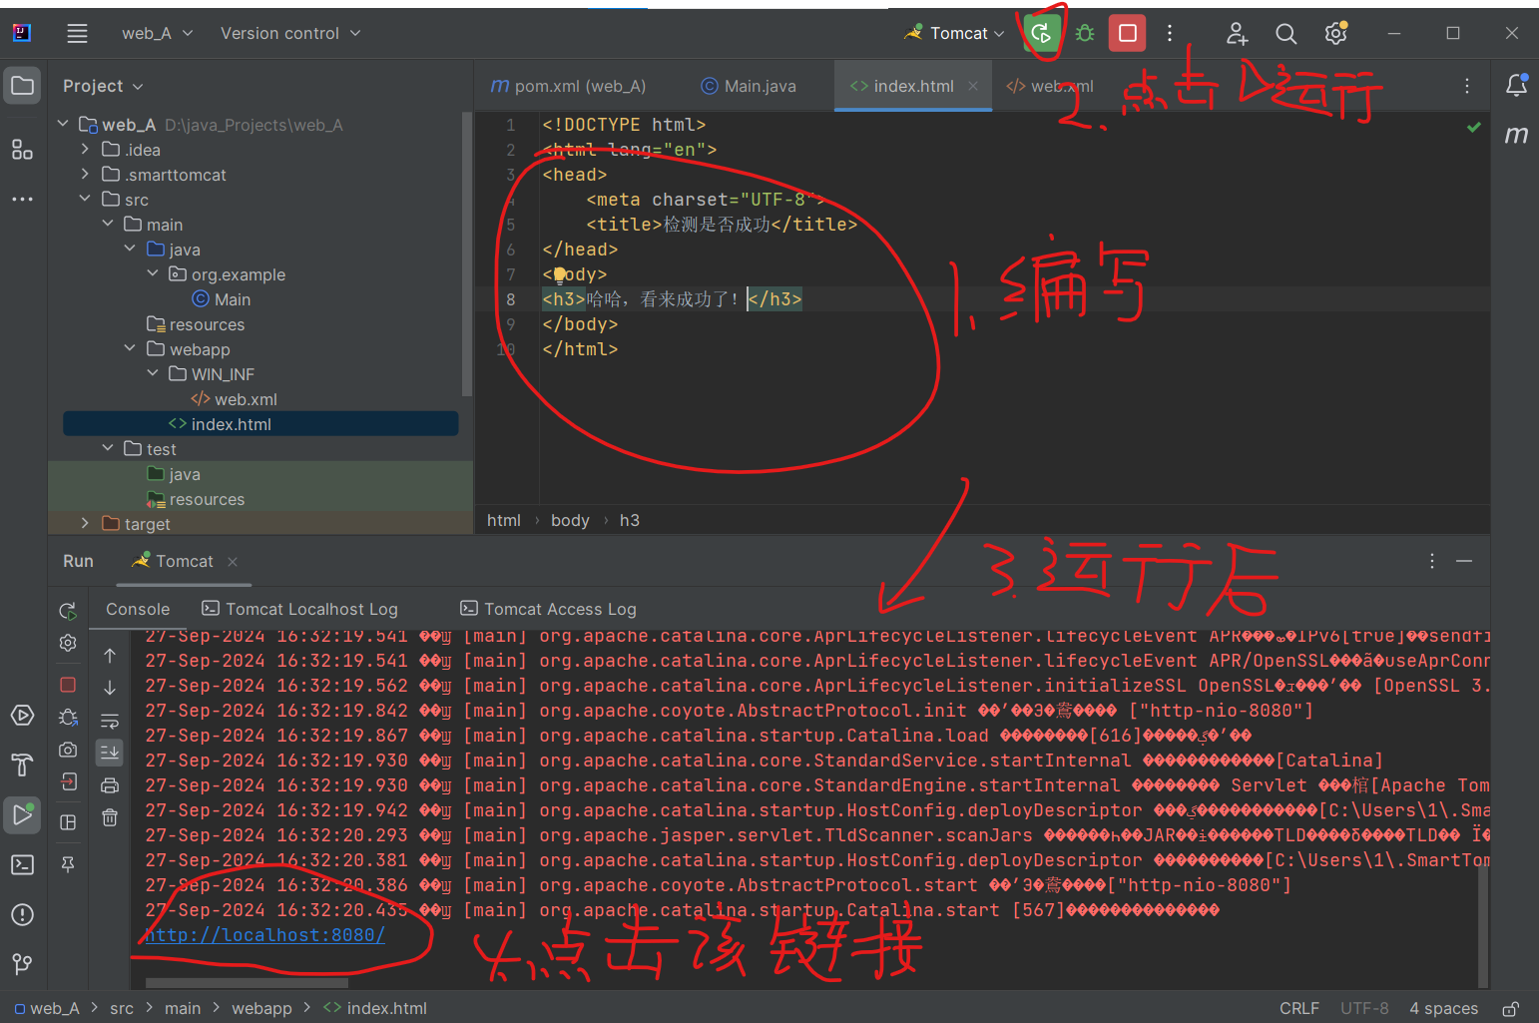Open Tomcat Localhost Log tab
1539x1023 pixels.
[299, 609]
